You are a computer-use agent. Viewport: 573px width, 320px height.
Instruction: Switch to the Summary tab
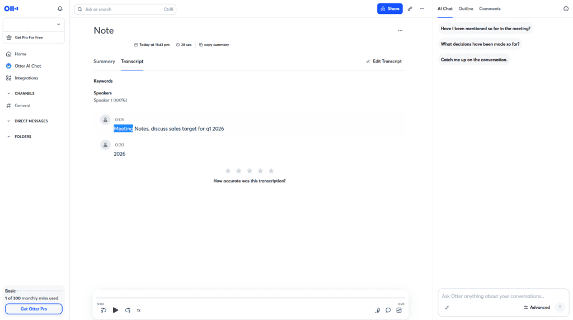click(104, 61)
